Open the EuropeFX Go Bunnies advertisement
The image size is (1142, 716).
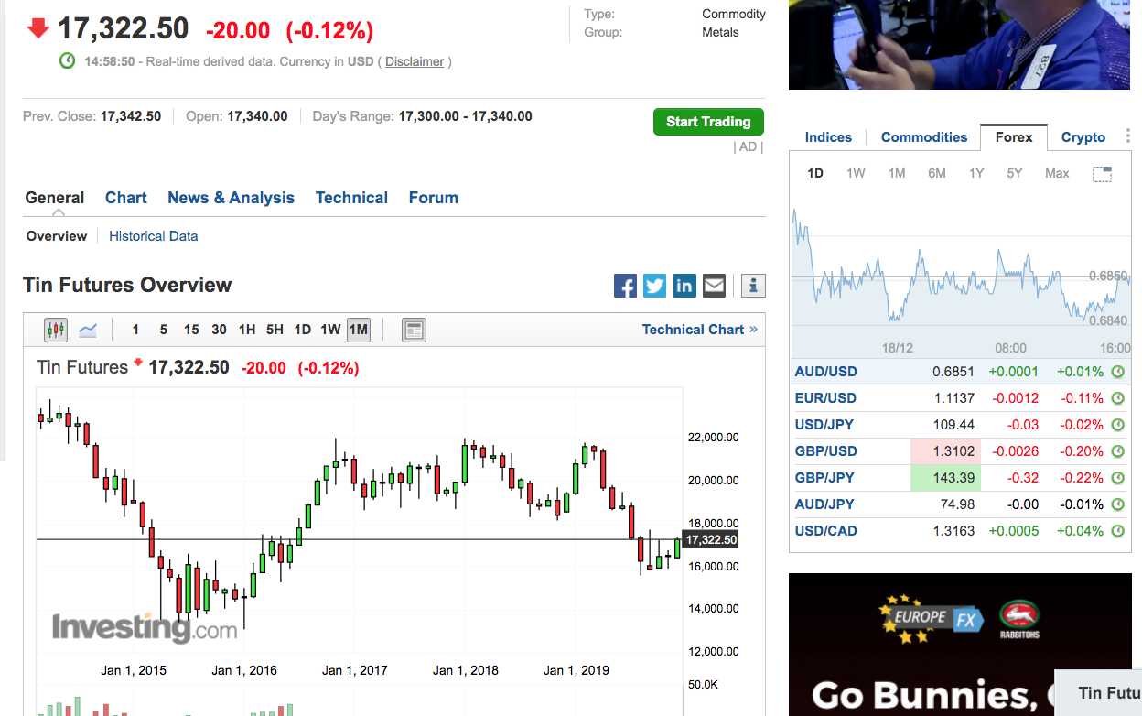(960, 645)
